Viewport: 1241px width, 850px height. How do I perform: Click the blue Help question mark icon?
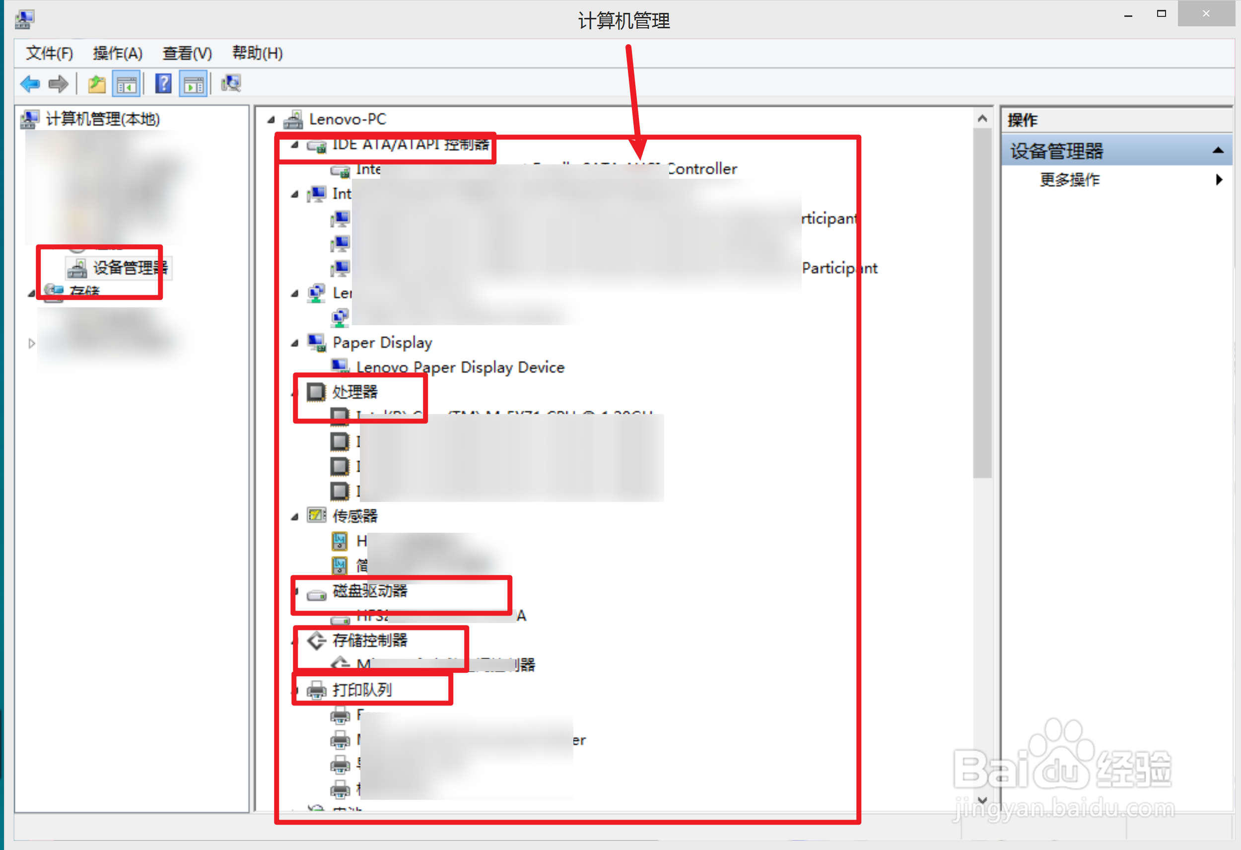[x=163, y=84]
